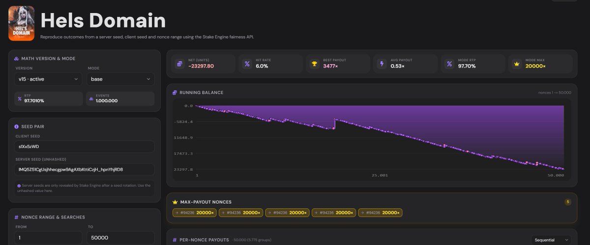This screenshot has width=590, height=245.
Task: Click the trophy icon on Best Payout
Action: point(314,64)
